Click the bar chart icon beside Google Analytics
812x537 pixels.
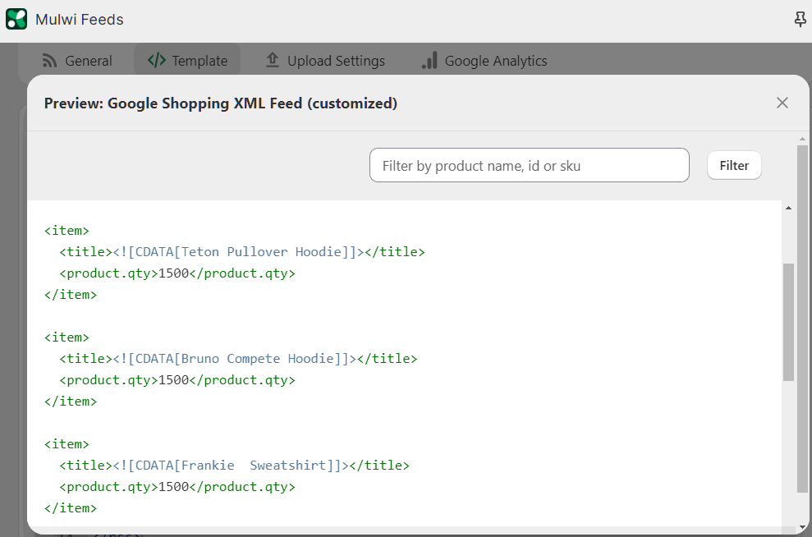click(429, 60)
